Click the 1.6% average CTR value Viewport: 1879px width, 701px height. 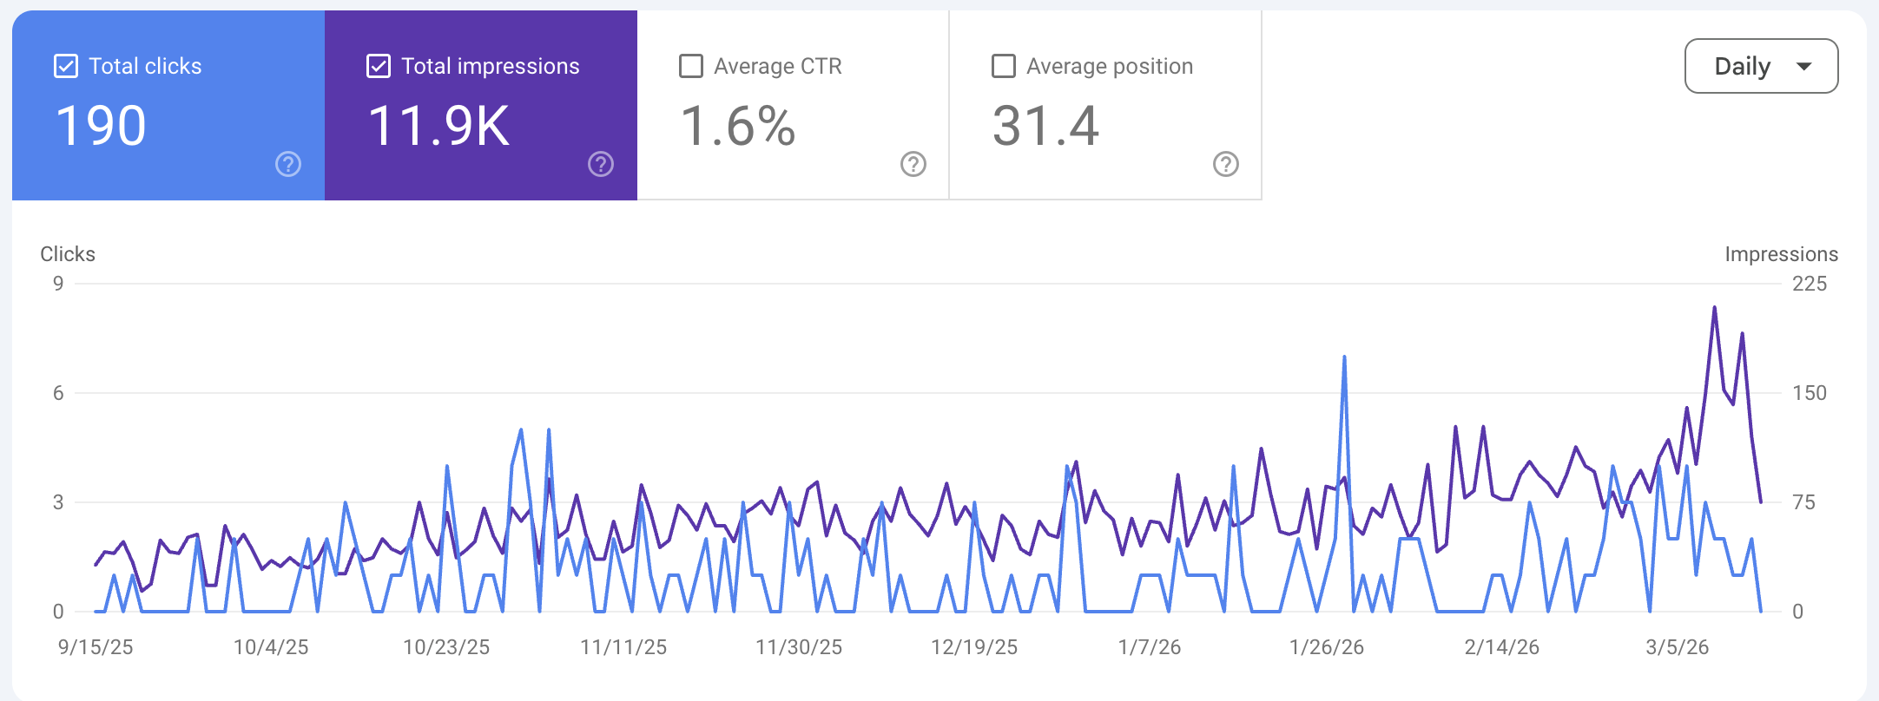tap(737, 126)
